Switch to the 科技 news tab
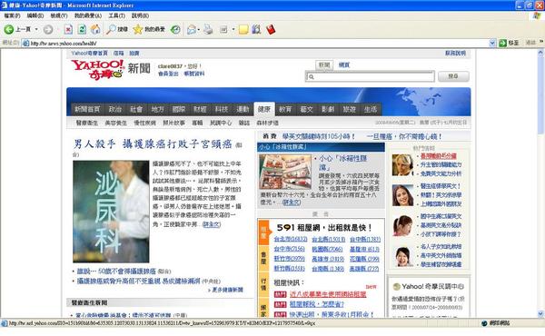The image size is (545, 336). (221, 109)
